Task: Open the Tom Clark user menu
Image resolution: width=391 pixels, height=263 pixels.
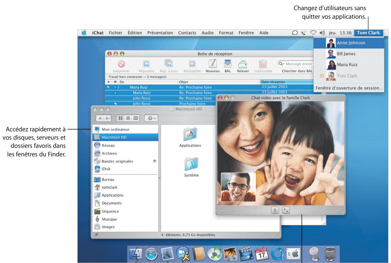Action: [369, 33]
